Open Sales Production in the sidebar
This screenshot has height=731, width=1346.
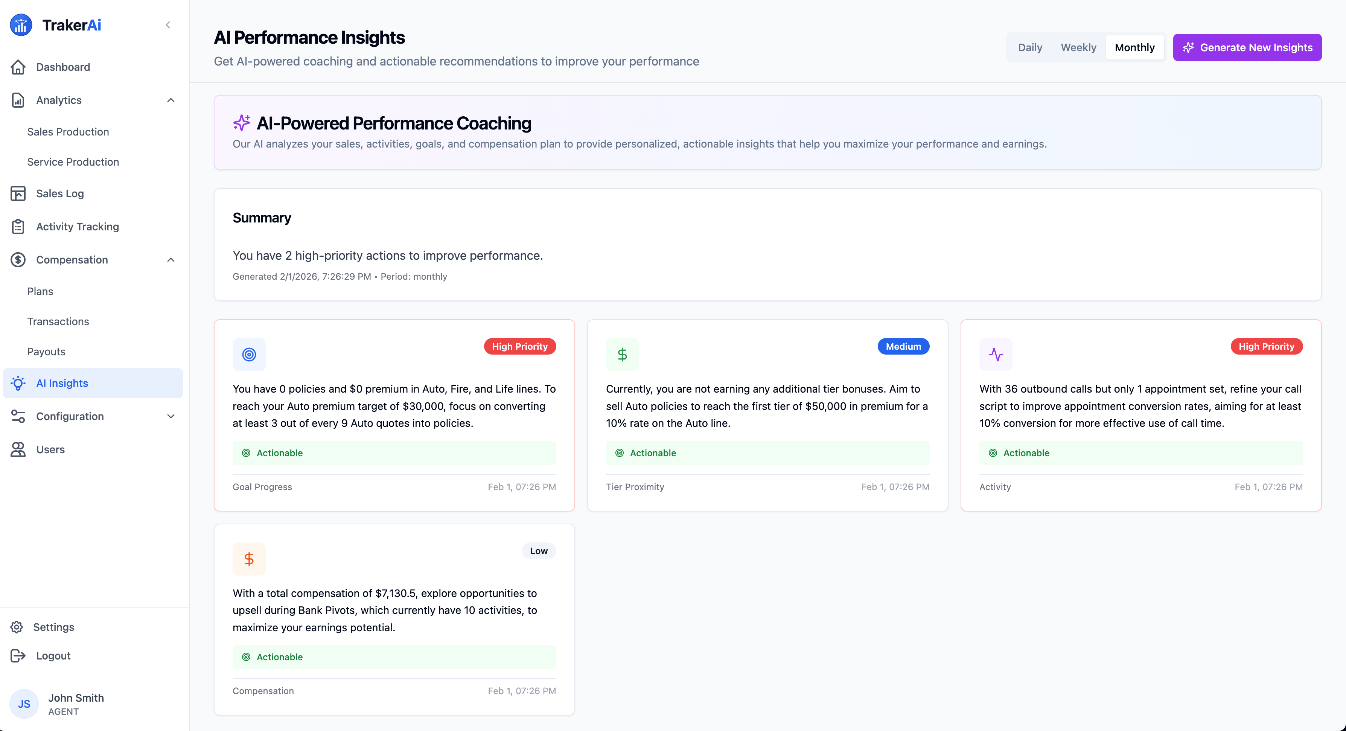[x=68, y=132]
